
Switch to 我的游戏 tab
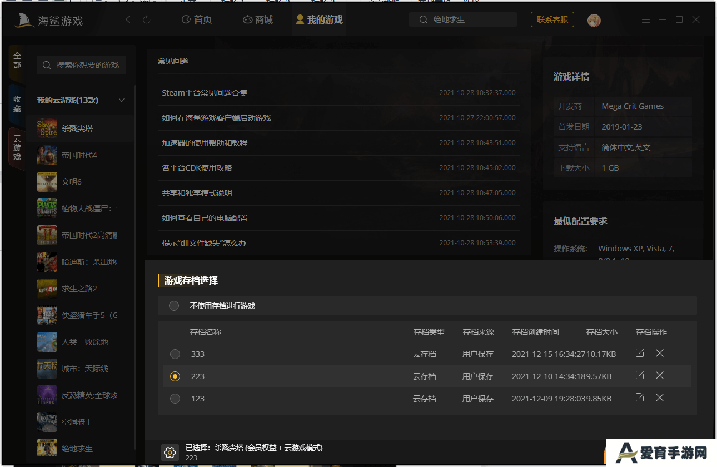(320, 19)
